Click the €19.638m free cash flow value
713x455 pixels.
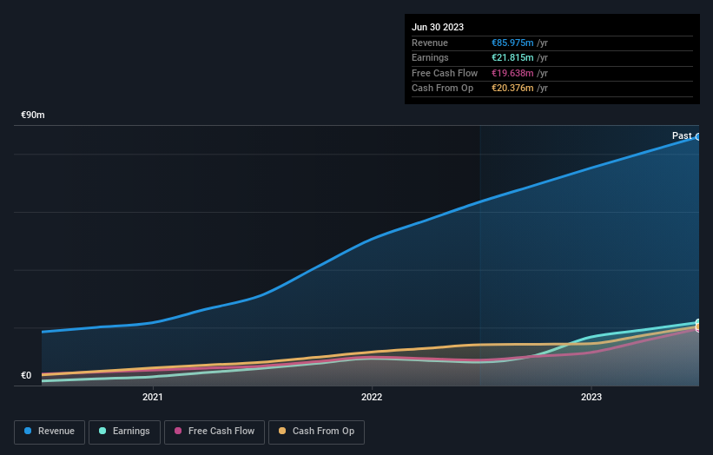(x=512, y=73)
